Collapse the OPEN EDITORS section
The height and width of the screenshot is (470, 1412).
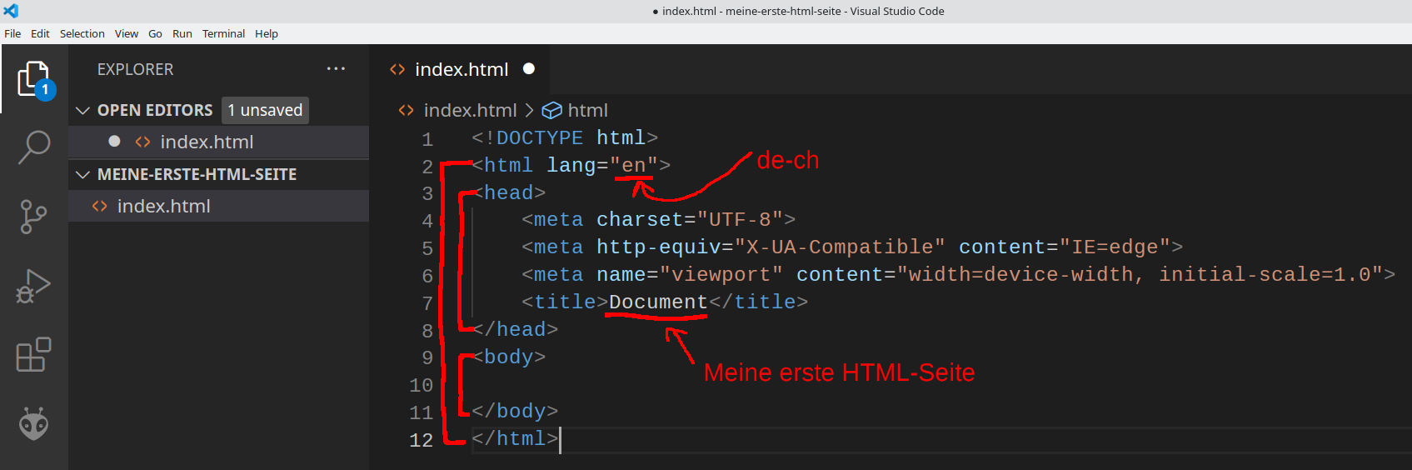point(82,110)
